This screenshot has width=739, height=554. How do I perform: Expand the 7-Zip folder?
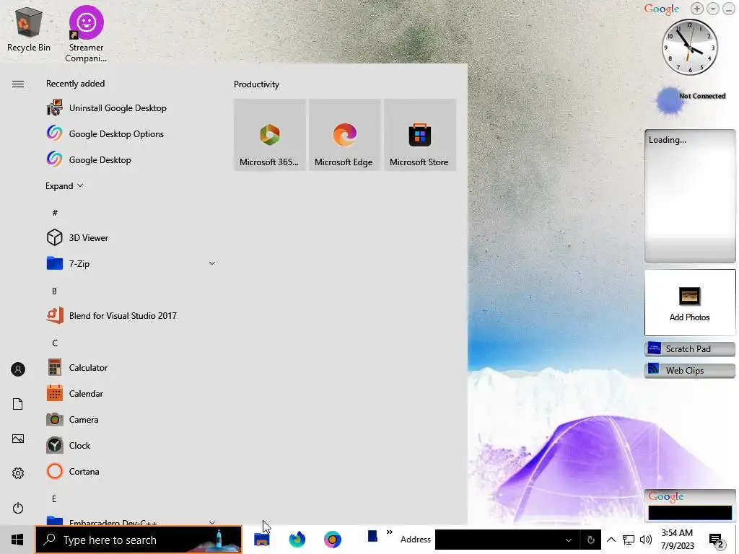(x=212, y=263)
